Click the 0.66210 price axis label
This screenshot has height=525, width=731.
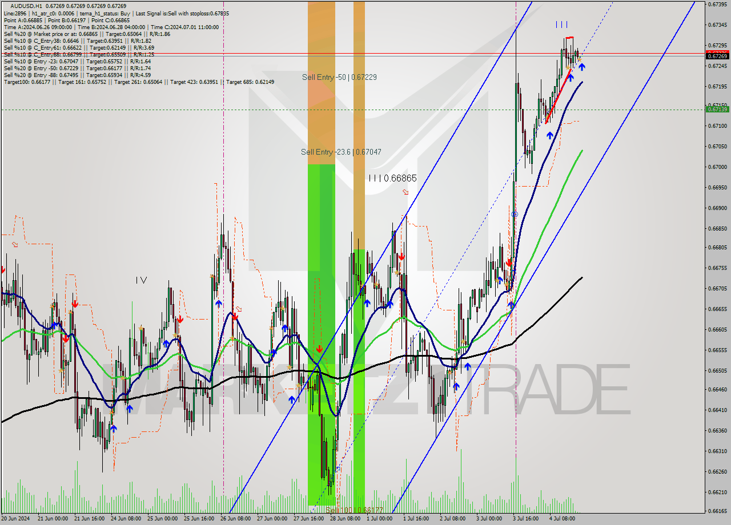pyautogui.click(x=717, y=492)
